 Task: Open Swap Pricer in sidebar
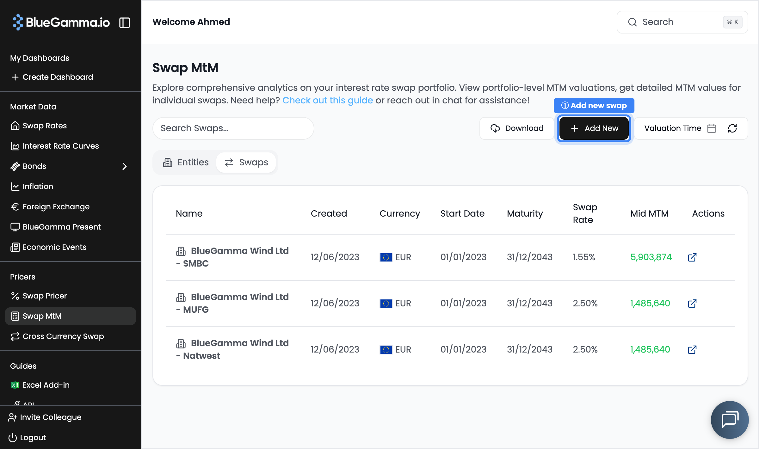(45, 296)
